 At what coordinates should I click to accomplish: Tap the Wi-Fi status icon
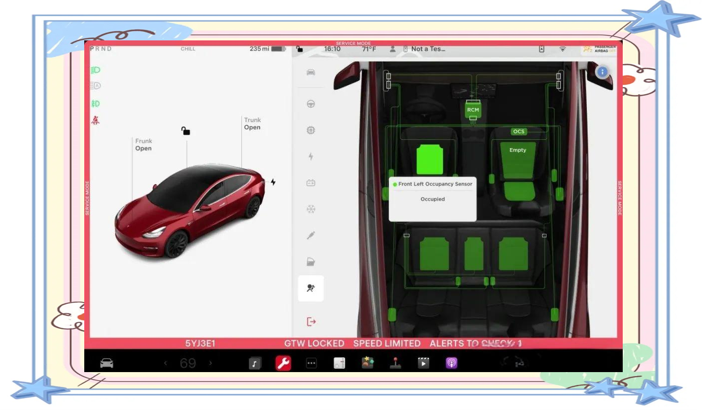tap(562, 49)
